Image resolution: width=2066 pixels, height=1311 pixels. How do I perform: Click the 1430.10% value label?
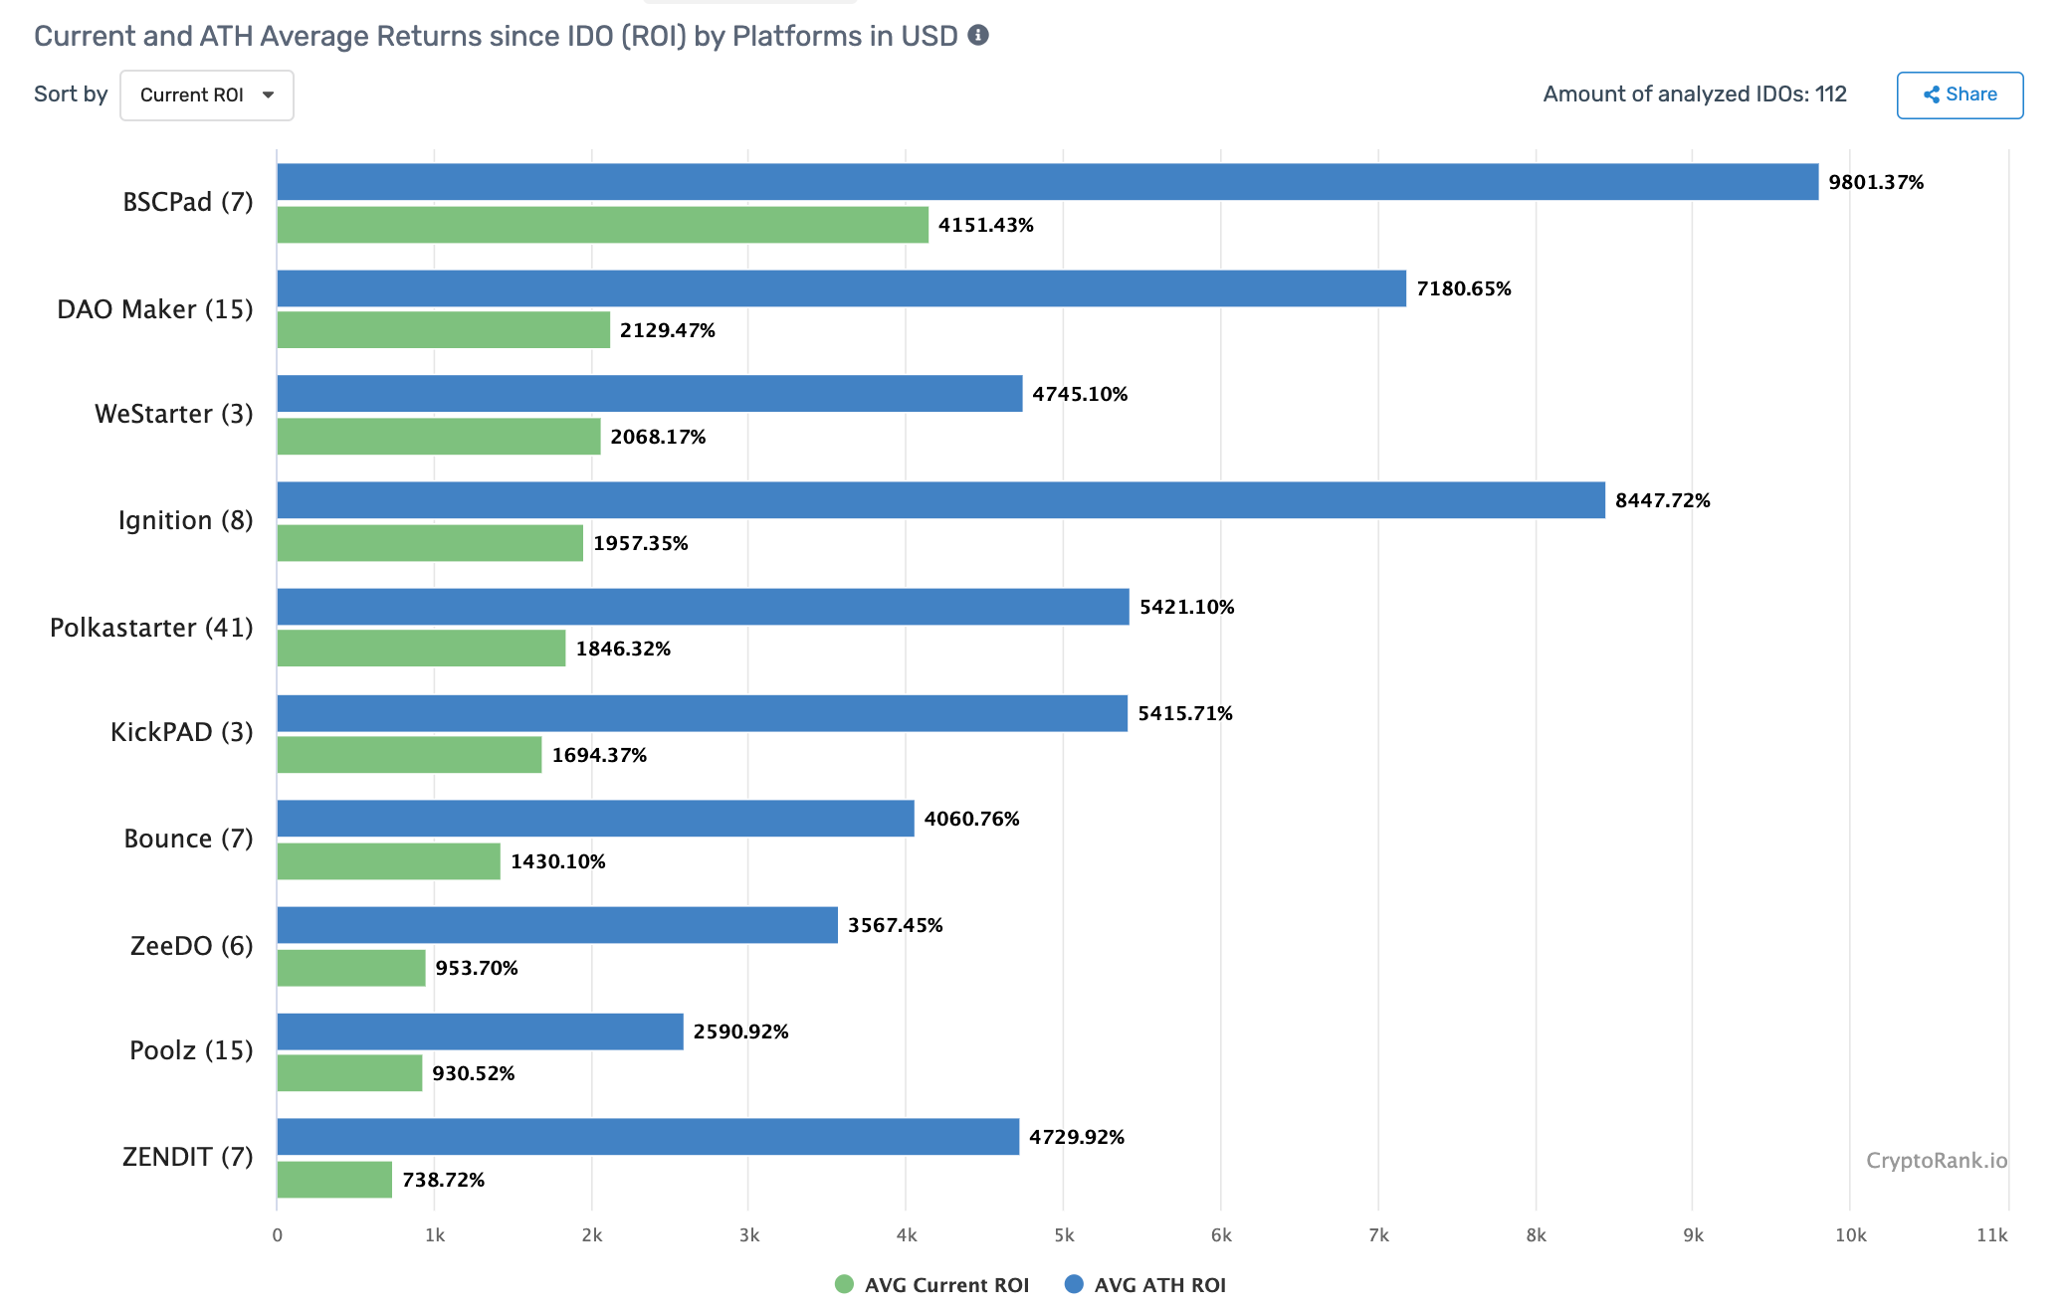(x=558, y=861)
